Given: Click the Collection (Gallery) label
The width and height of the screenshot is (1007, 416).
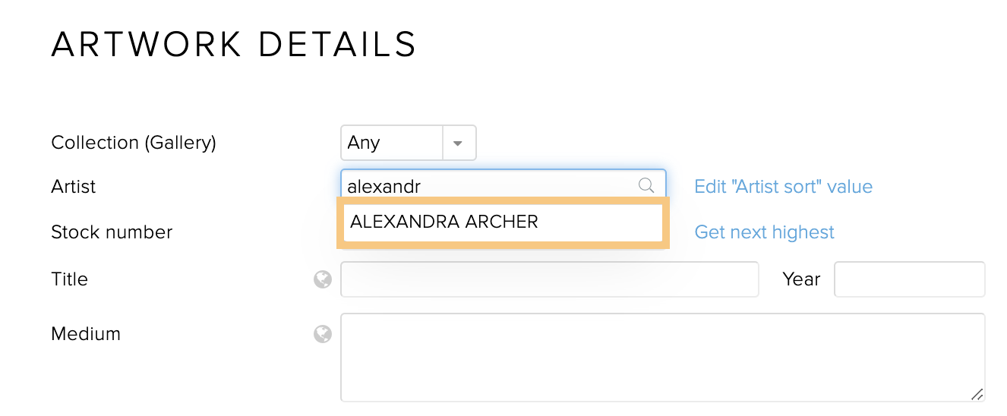Looking at the screenshot, I should pyautogui.click(x=134, y=143).
